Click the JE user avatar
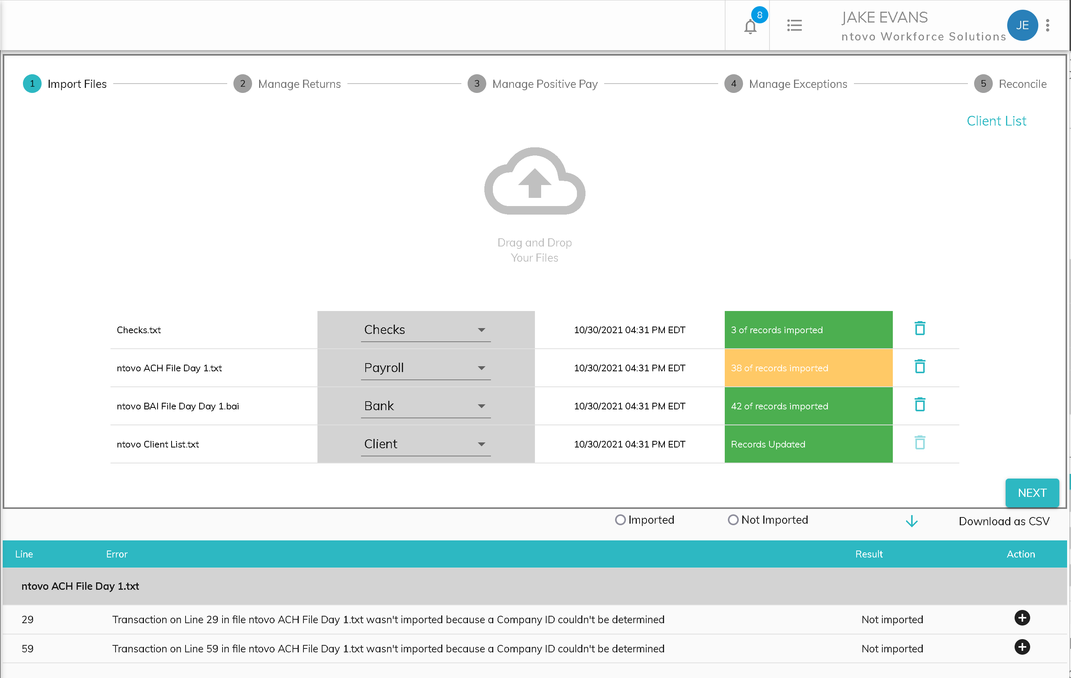This screenshot has height=678, width=1071. [x=1022, y=25]
